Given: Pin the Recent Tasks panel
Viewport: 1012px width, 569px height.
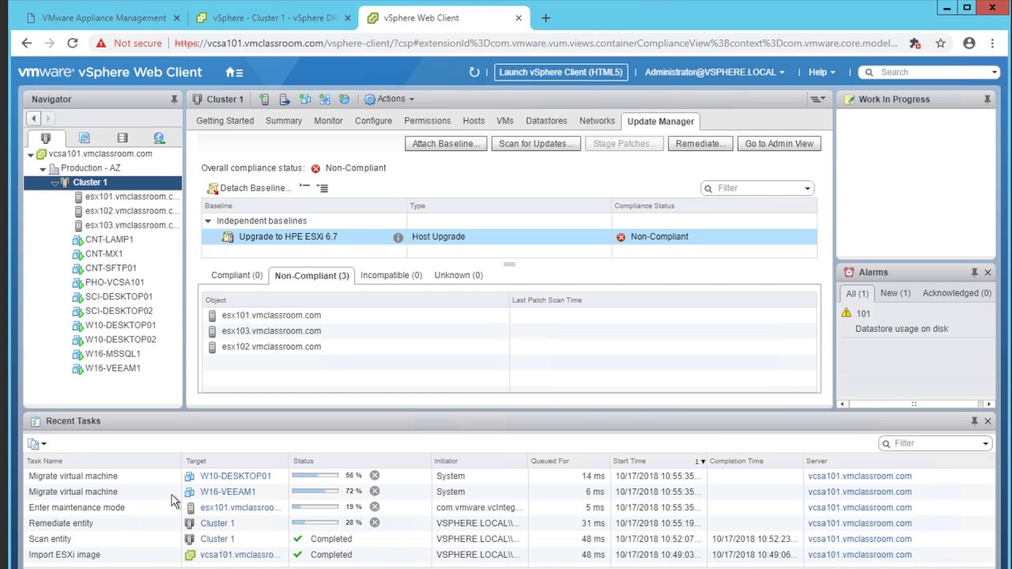Looking at the screenshot, I should (974, 421).
